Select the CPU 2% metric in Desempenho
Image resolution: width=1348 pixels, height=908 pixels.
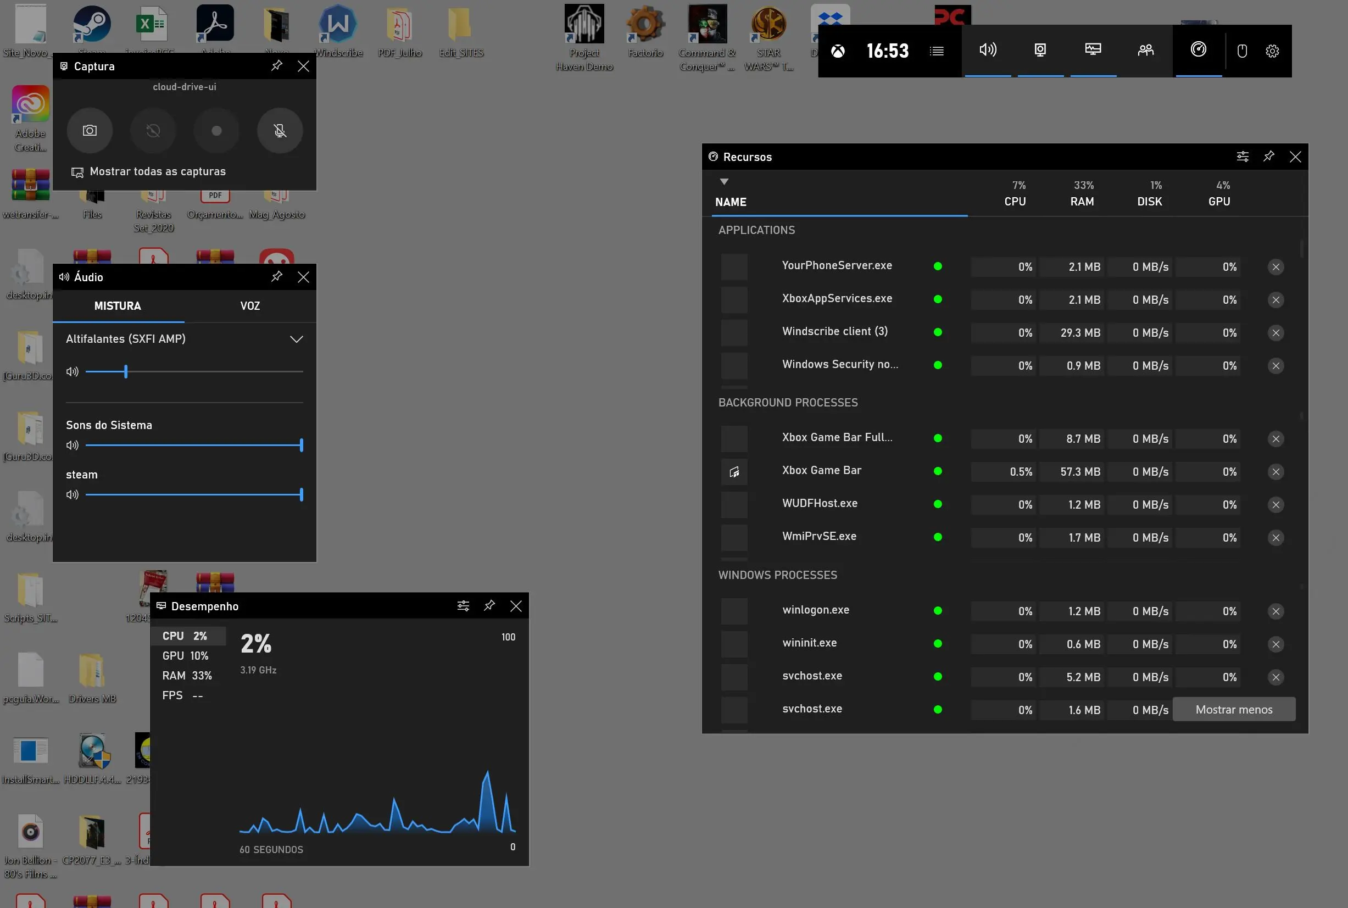(x=189, y=636)
